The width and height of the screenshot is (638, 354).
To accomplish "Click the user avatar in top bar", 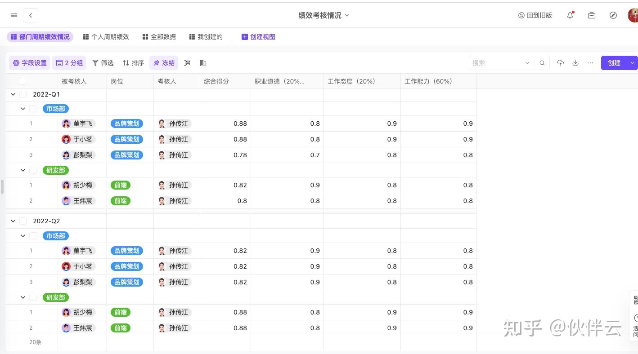I will point(633,15).
